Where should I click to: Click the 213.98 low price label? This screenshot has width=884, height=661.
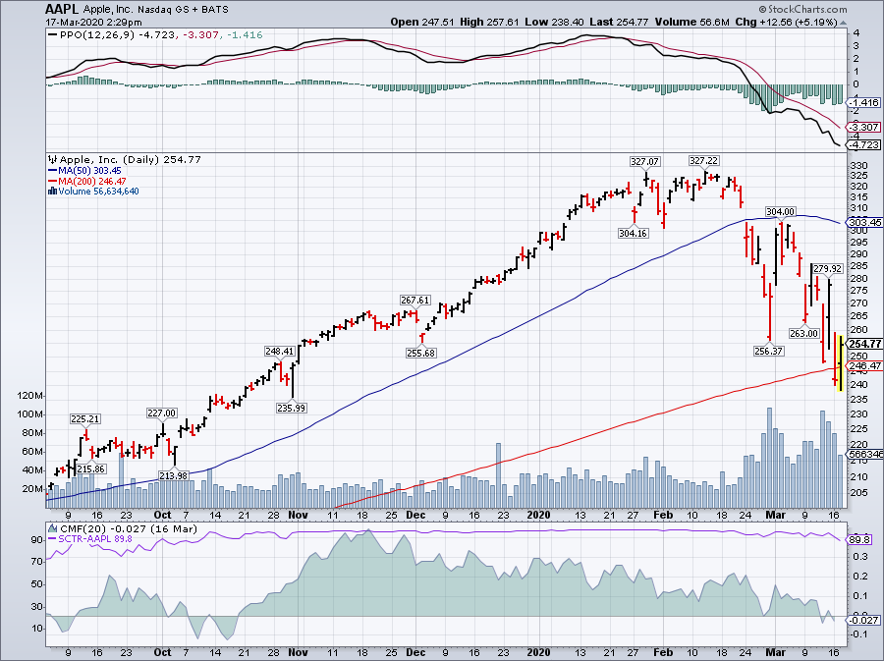point(174,475)
